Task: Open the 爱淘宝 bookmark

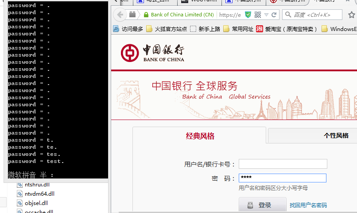Action: 287,29
